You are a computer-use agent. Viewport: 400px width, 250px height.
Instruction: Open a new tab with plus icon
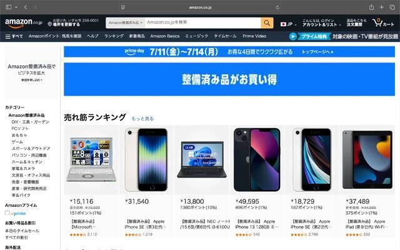click(382, 7)
